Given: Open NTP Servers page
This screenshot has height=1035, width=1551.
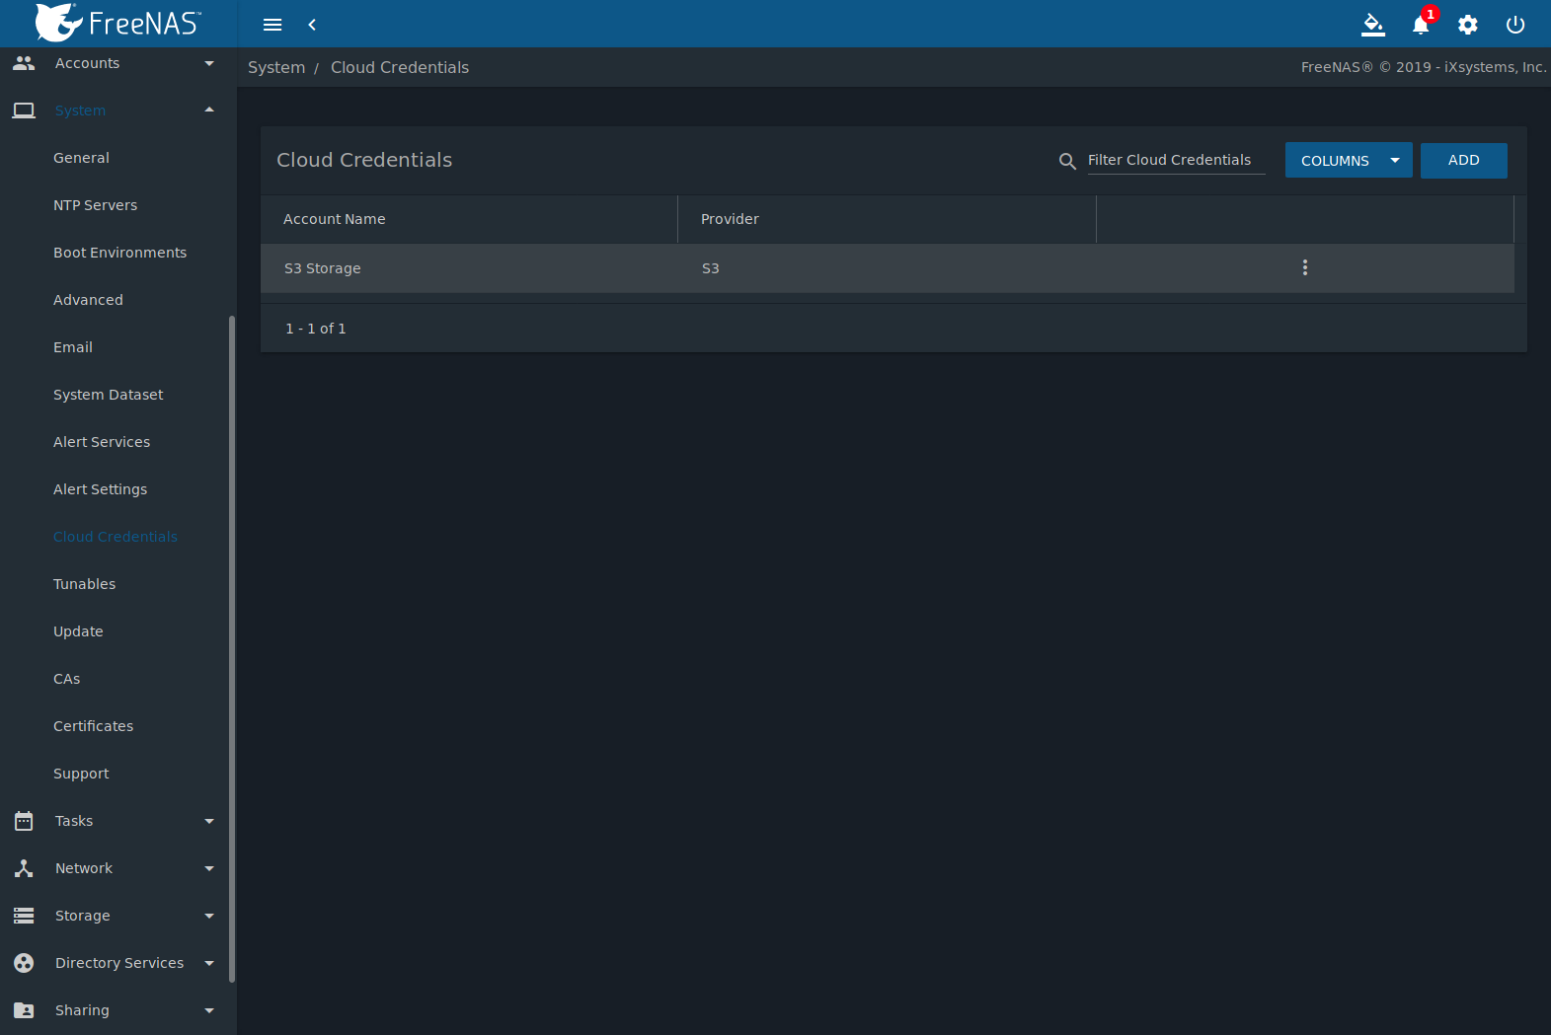Looking at the screenshot, I should (x=96, y=205).
